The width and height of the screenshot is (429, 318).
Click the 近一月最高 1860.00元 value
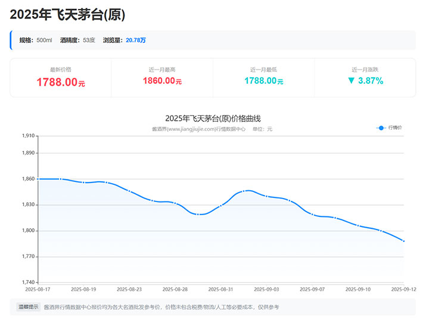(162, 81)
